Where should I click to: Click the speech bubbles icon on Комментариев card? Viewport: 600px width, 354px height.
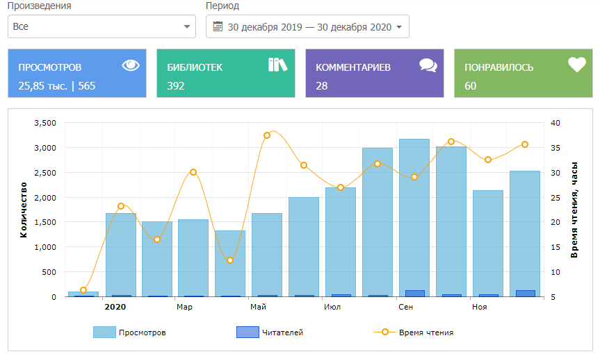pyautogui.click(x=428, y=66)
